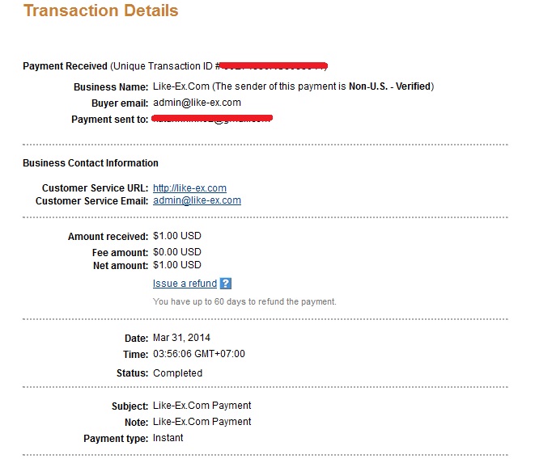Click the 60 days refund notice text
Image resolution: width=552 pixels, height=463 pixels.
244,302
